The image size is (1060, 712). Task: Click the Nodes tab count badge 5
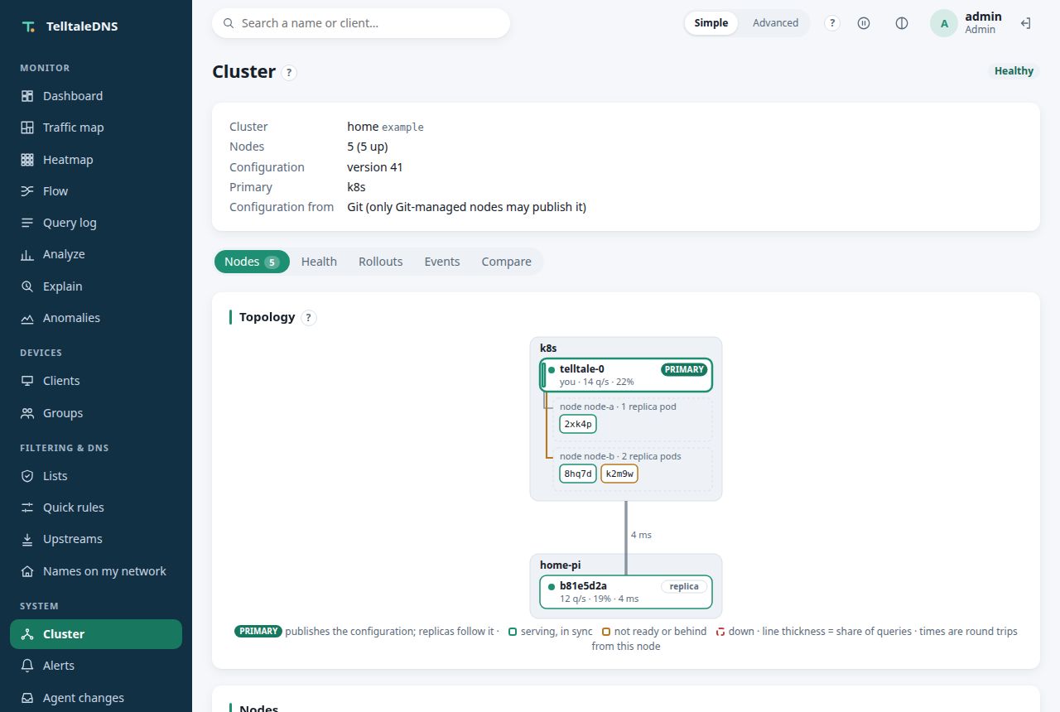point(272,262)
